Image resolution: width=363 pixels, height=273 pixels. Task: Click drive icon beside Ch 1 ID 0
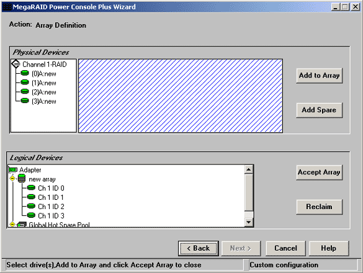31,188
